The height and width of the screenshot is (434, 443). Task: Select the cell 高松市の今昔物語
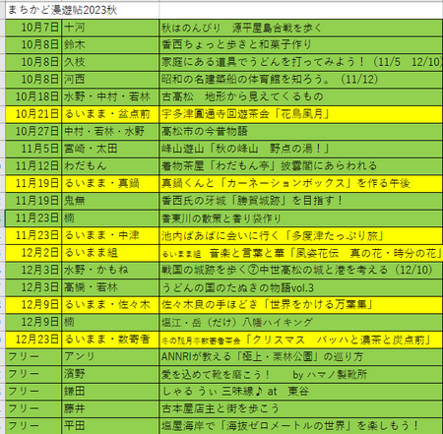pos(301,132)
